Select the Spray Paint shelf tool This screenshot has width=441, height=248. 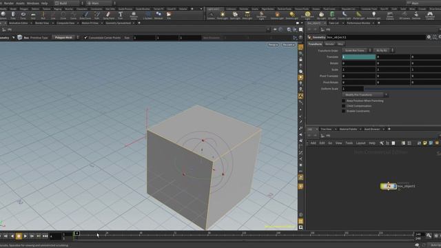[109, 15]
